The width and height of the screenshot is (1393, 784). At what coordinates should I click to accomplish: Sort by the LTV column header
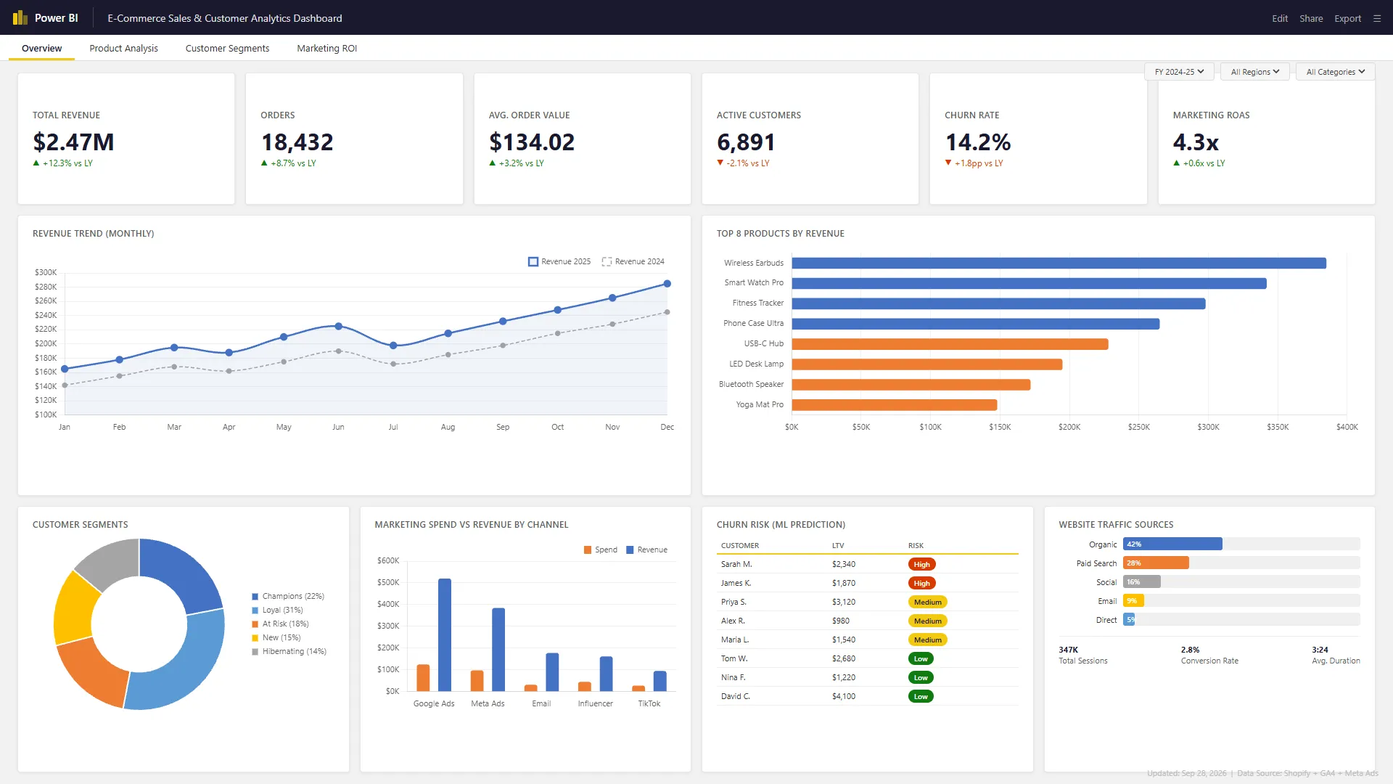[x=837, y=545]
